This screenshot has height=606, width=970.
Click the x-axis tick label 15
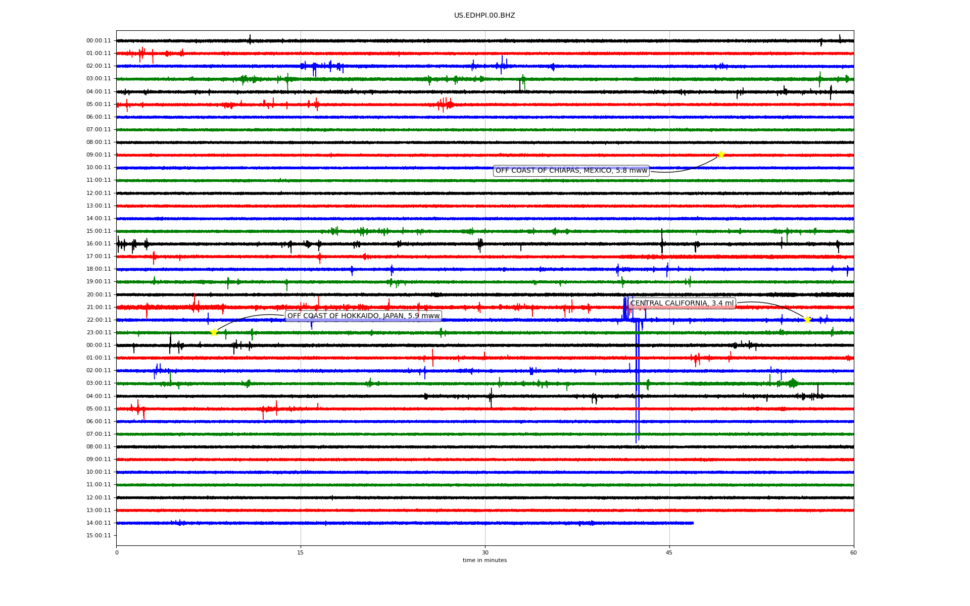[x=301, y=552]
